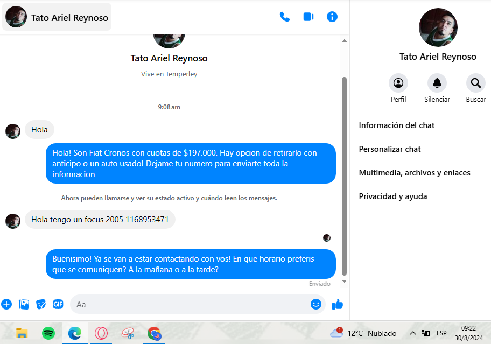This screenshot has width=491, height=344.
Task: Start a video call with the camera icon
Action: [308, 17]
